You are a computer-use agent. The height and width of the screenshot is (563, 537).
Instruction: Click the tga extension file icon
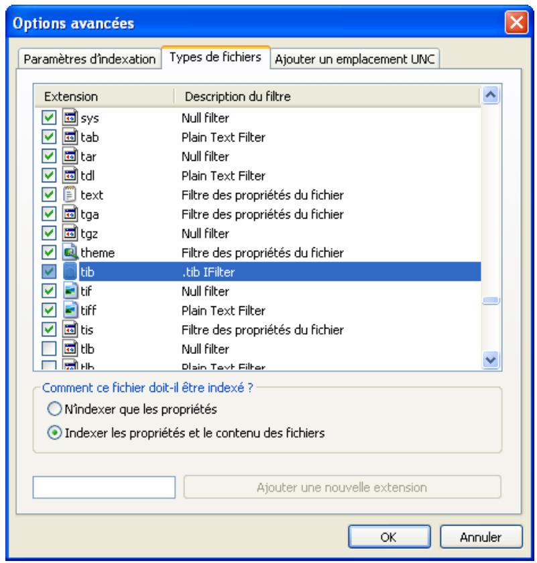(x=70, y=214)
